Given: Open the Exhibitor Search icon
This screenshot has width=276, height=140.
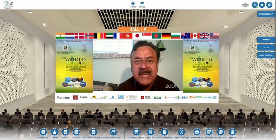Looking at the screenshot, I should (137, 132).
